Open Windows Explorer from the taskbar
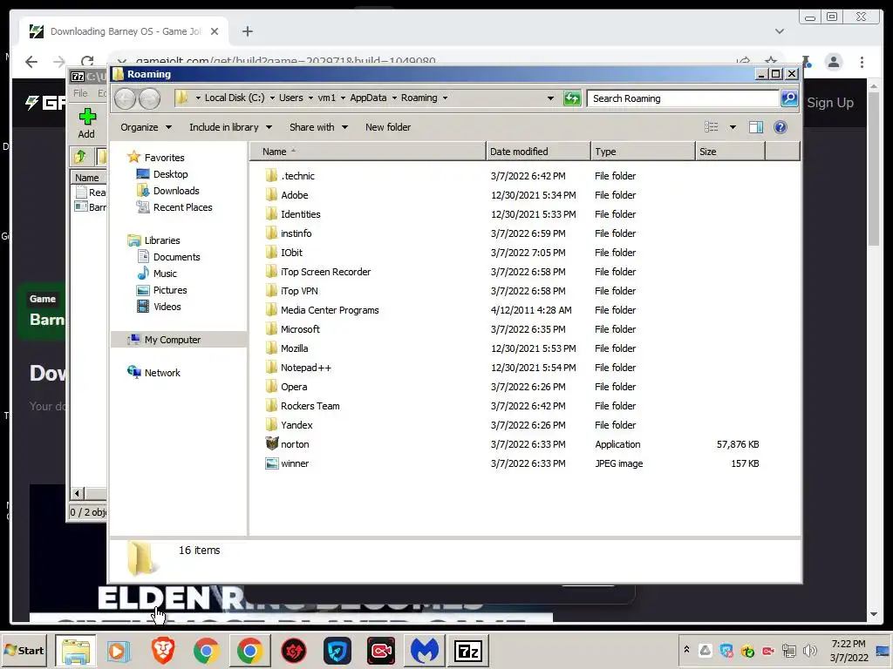Screen dimensions: 893x669 tap(76, 651)
